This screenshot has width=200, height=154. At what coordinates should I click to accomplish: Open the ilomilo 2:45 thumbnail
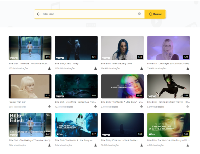[x=168, y=86]
